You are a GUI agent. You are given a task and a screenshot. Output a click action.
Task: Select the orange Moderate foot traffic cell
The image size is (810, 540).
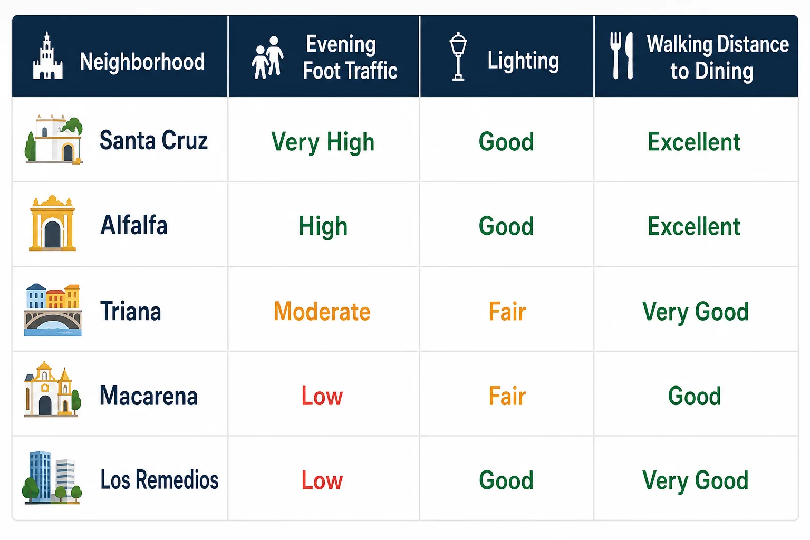322,312
